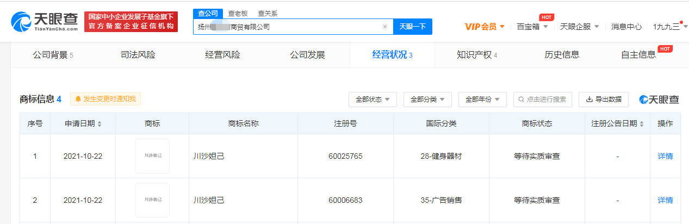Click the 导出数据 export button

pyautogui.click(x=604, y=99)
